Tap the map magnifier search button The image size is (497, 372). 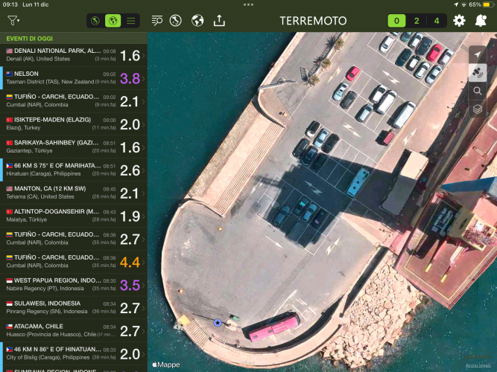click(x=478, y=91)
